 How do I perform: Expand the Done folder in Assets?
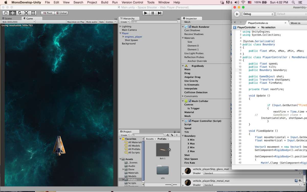123,169
